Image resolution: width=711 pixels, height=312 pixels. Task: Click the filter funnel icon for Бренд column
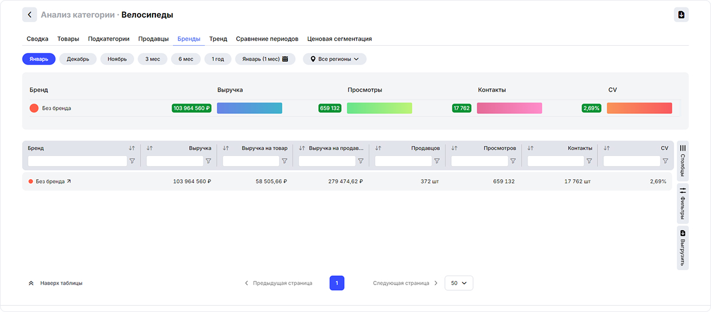tap(132, 161)
